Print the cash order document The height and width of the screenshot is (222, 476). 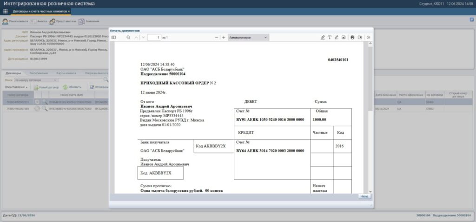click(352, 37)
